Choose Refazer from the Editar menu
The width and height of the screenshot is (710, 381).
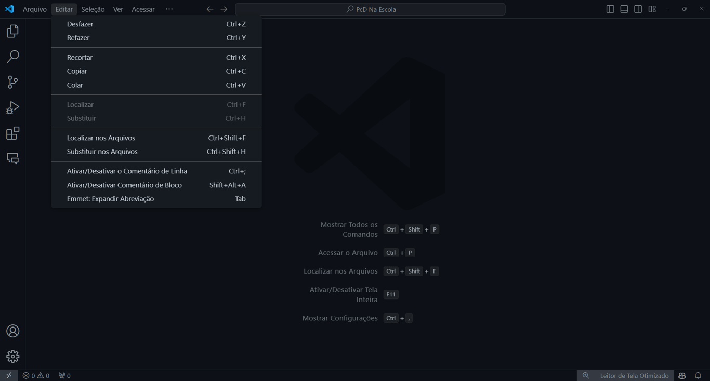tap(156, 38)
